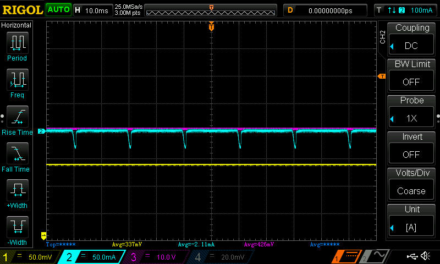The image size is (440, 264).
Task: Click the orange trigger level marker
Action: click(381, 76)
